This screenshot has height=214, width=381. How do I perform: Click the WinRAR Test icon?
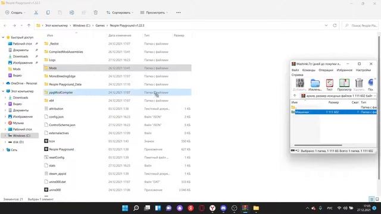coord(329,84)
